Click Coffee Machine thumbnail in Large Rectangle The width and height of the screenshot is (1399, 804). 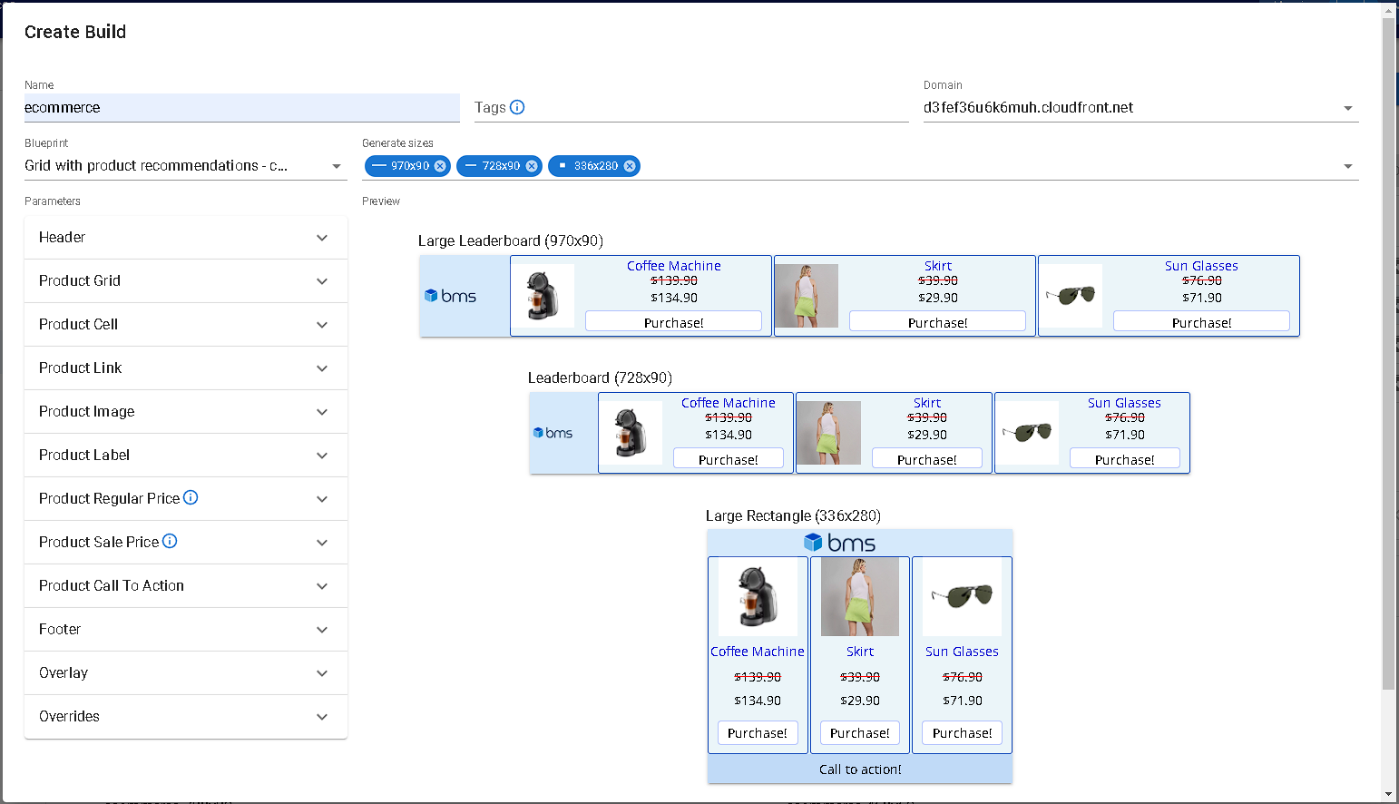tap(758, 596)
